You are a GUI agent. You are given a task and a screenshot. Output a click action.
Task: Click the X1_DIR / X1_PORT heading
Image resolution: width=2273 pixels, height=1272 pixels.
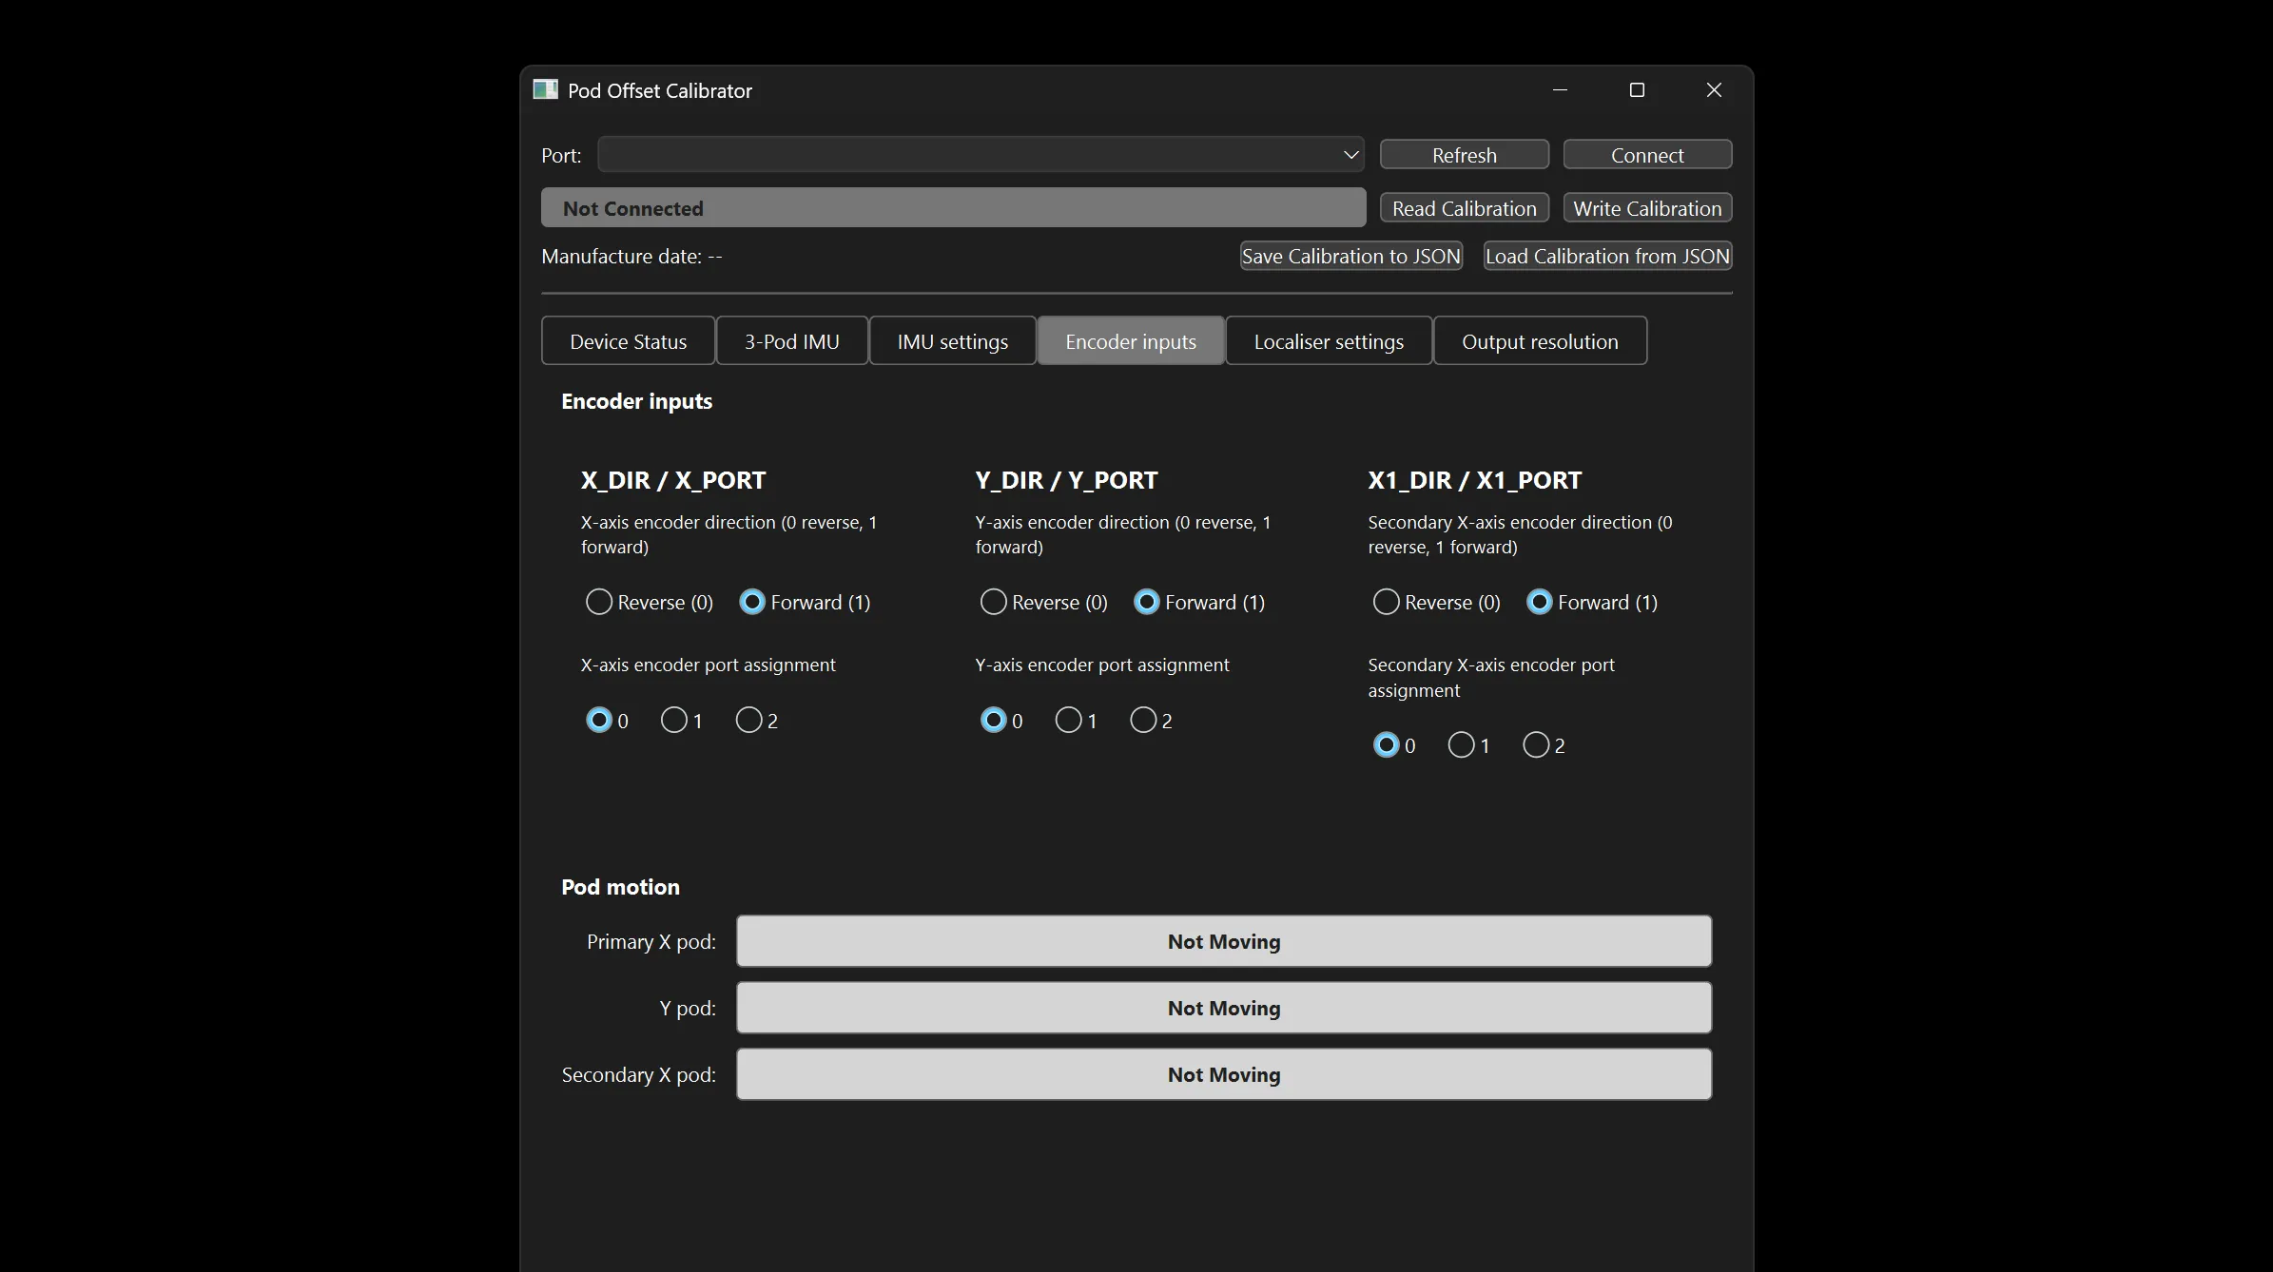tap(1475, 480)
